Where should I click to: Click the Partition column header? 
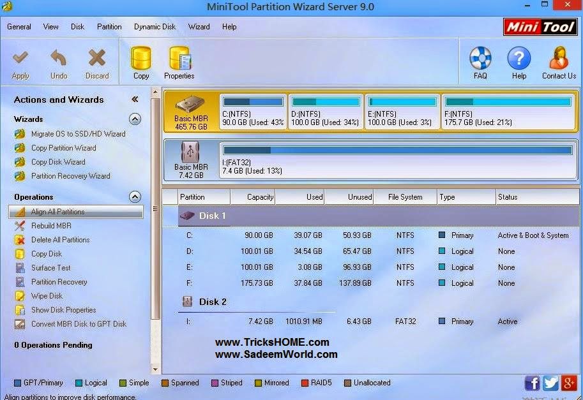(204, 197)
